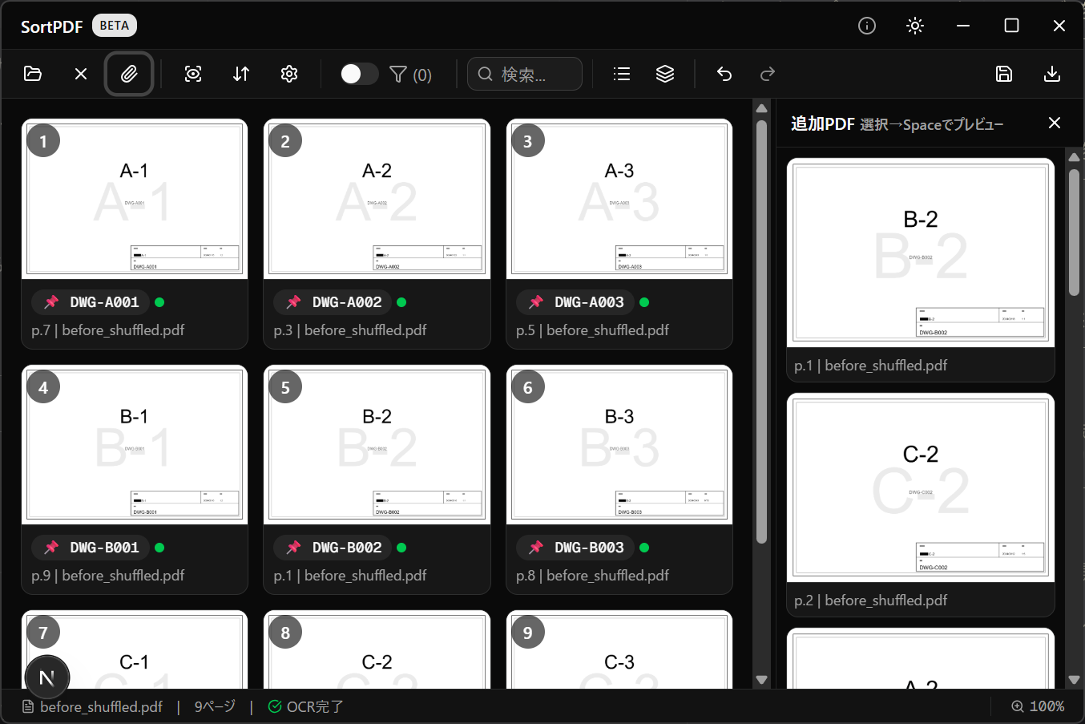Click the open folder icon
This screenshot has width=1085, height=724.
tap(33, 74)
